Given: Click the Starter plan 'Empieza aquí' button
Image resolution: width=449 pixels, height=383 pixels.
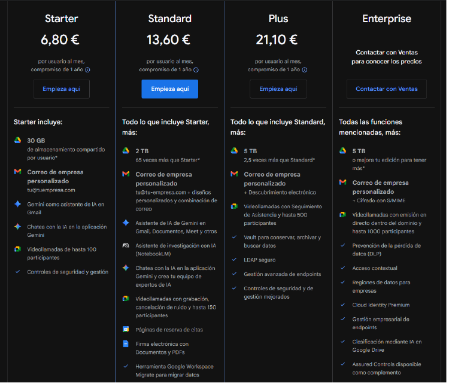Looking at the screenshot, I should tap(61, 89).
